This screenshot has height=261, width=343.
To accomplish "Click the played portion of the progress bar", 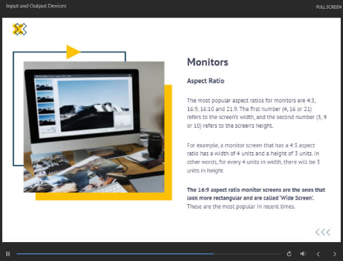I will pos(114,254).
